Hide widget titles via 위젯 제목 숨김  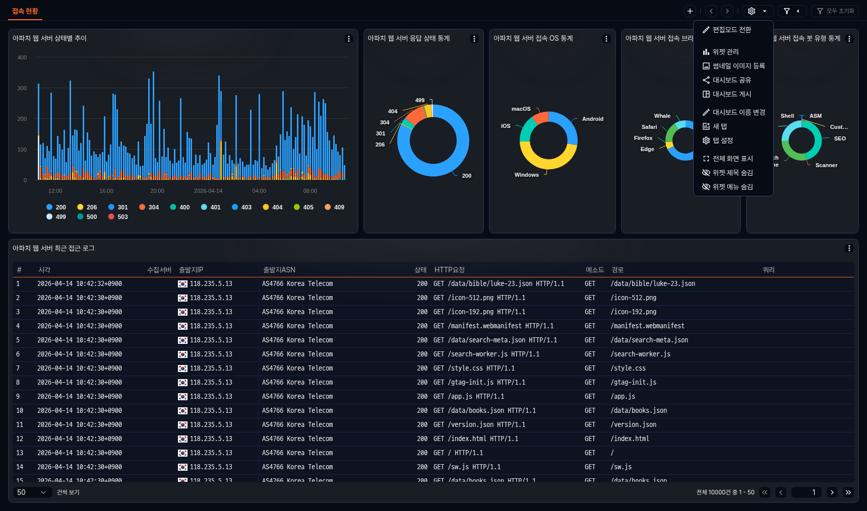732,173
